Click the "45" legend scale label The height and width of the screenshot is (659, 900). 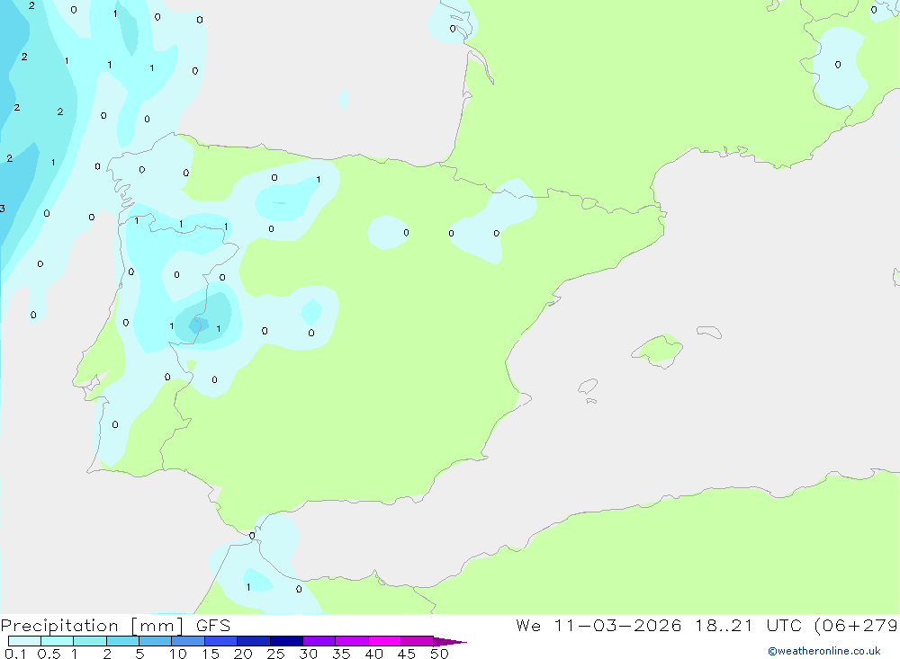click(x=407, y=654)
